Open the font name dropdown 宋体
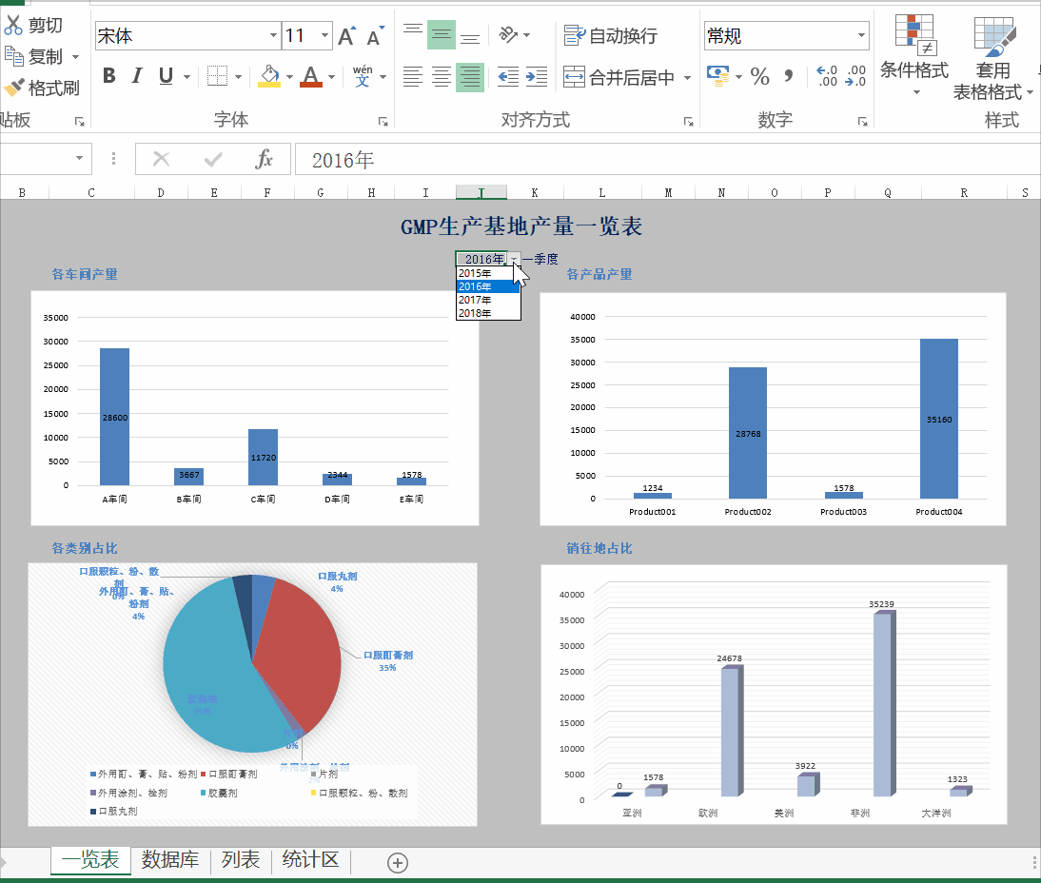This screenshot has height=883, width=1041. [273, 36]
